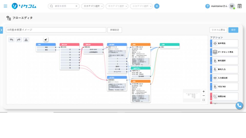Zoom out the flow canvas
246x138 pixels.
tap(204, 96)
